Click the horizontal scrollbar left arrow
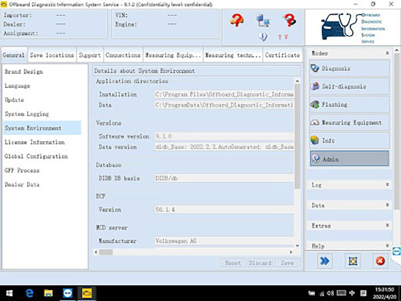 [x=96, y=252]
